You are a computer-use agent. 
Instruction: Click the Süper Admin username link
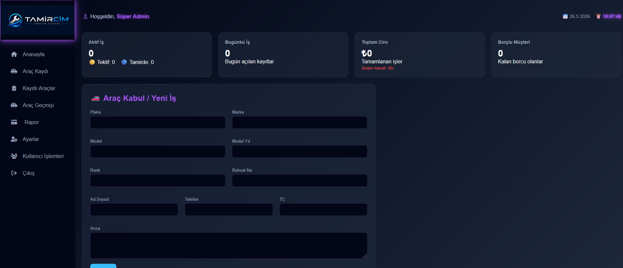point(133,16)
